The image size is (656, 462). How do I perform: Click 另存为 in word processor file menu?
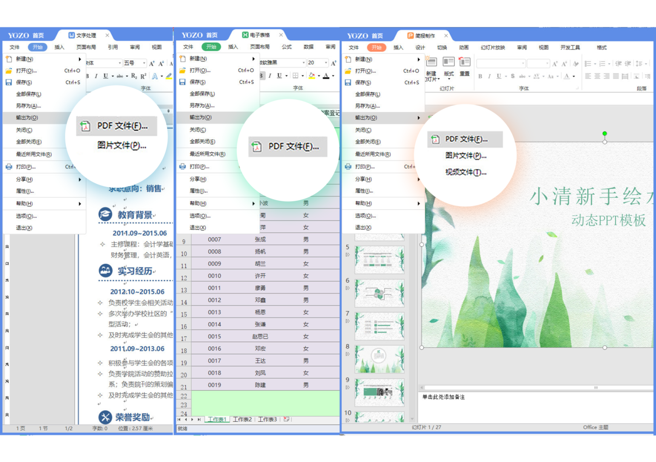point(28,106)
